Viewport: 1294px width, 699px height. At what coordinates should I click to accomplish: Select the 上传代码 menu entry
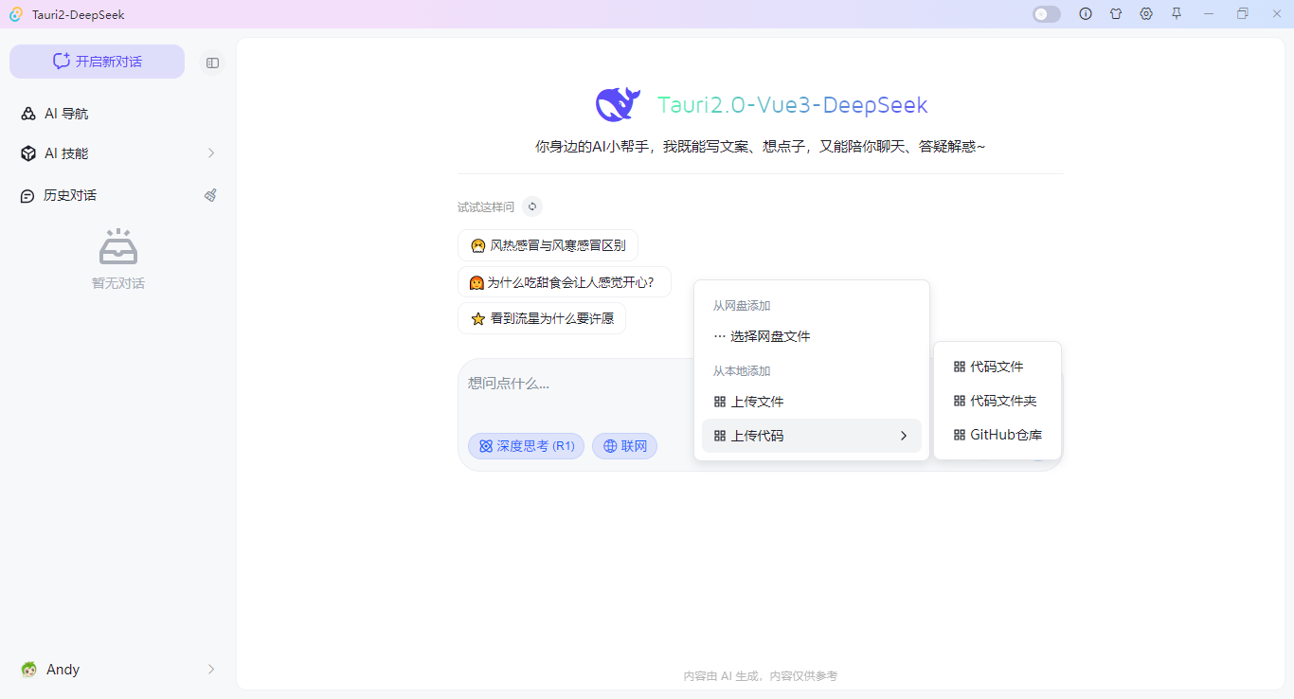pos(812,436)
